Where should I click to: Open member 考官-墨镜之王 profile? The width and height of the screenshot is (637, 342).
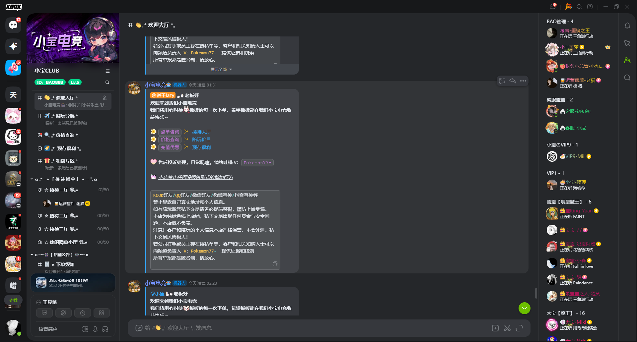578,33
